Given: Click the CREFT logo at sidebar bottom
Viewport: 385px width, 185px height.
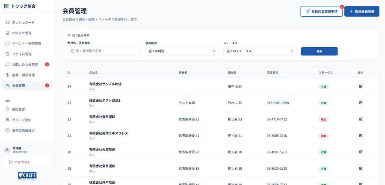Looking at the screenshot, I should click(27, 176).
